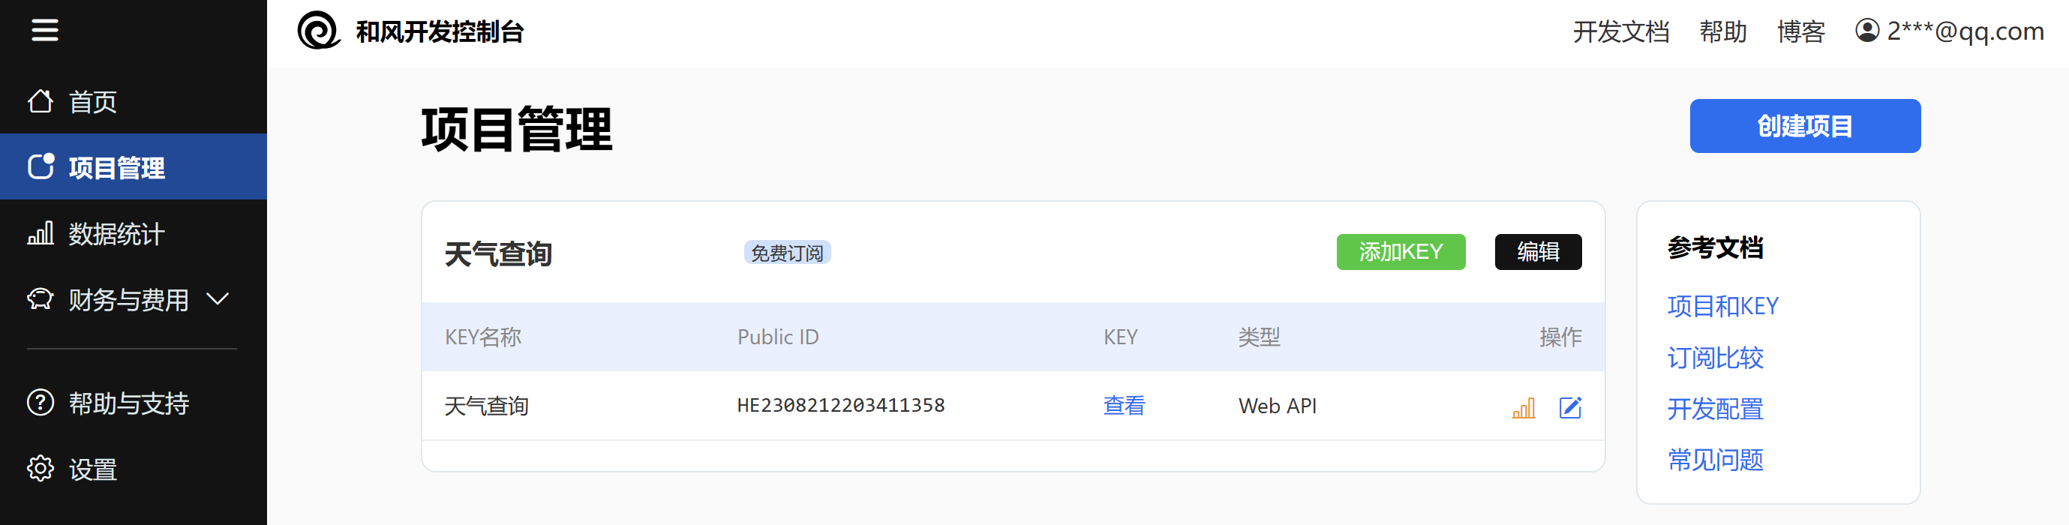Click the user account avatar icon
Screen dimensions: 2069x525
(1866, 31)
